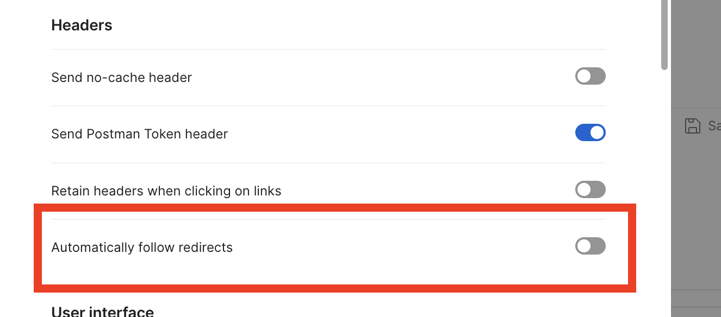721x317 pixels.
Task: Click the "Automatically follow redirects" label text
Action: coord(141,248)
